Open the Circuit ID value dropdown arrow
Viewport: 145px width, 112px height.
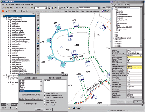[x=141, y=56]
